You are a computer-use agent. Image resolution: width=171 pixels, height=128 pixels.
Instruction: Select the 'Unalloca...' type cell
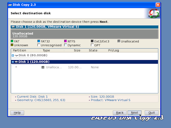tap(54, 67)
